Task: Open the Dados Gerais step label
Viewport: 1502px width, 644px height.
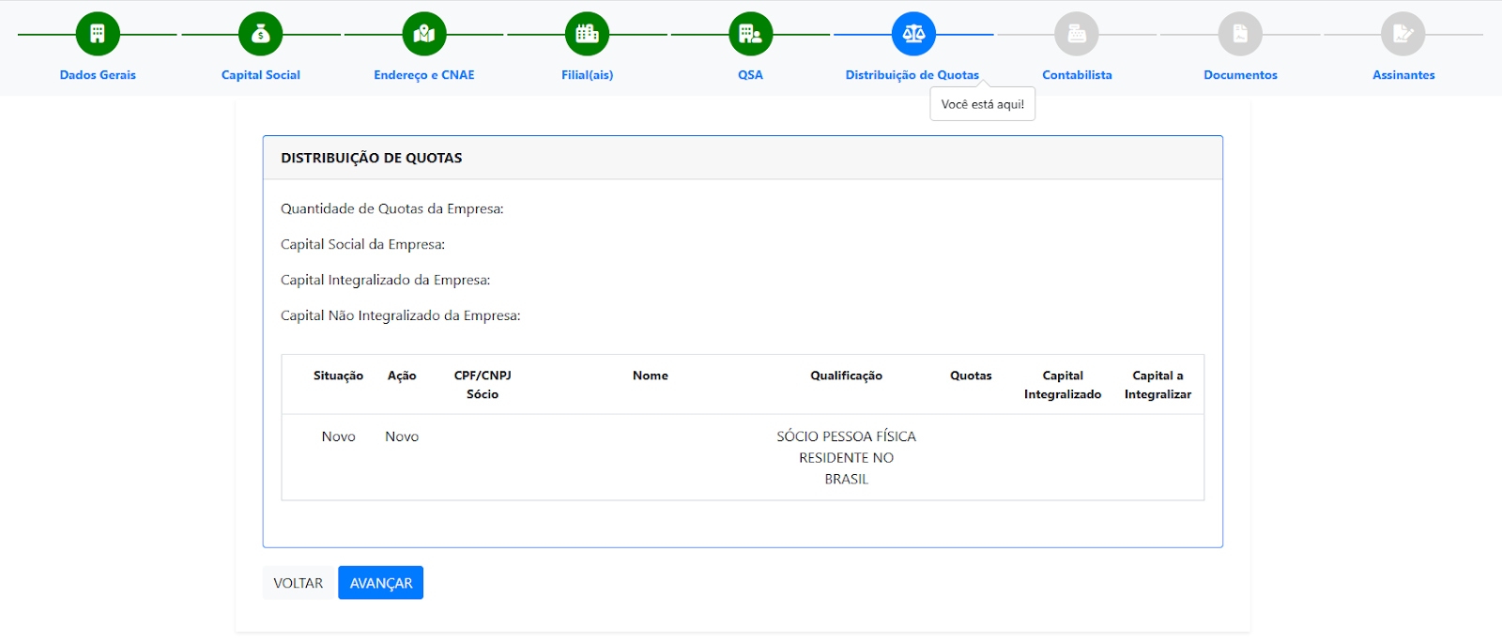Action: point(98,75)
